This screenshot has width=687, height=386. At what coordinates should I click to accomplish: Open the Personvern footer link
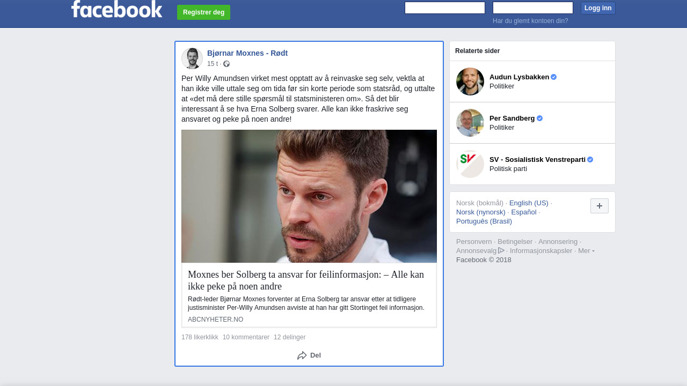(474, 242)
